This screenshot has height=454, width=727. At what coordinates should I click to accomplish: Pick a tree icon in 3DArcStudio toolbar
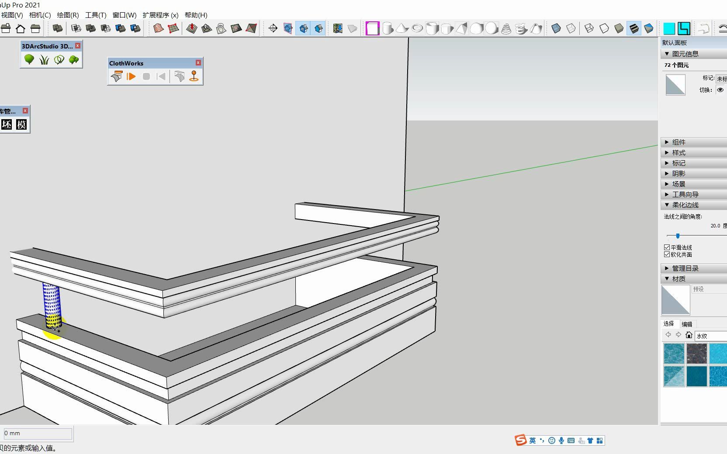29,60
